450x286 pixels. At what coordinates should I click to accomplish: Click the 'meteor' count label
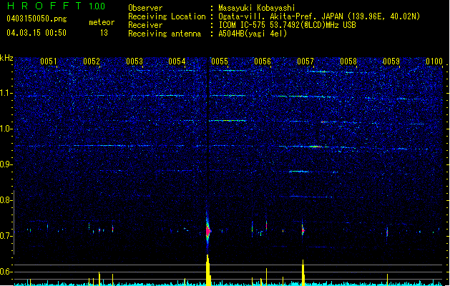coord(102,22)
